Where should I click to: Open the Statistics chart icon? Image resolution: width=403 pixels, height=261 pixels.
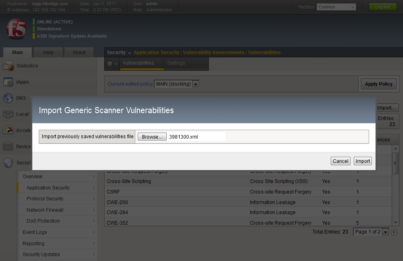click(x=8, y=65)
